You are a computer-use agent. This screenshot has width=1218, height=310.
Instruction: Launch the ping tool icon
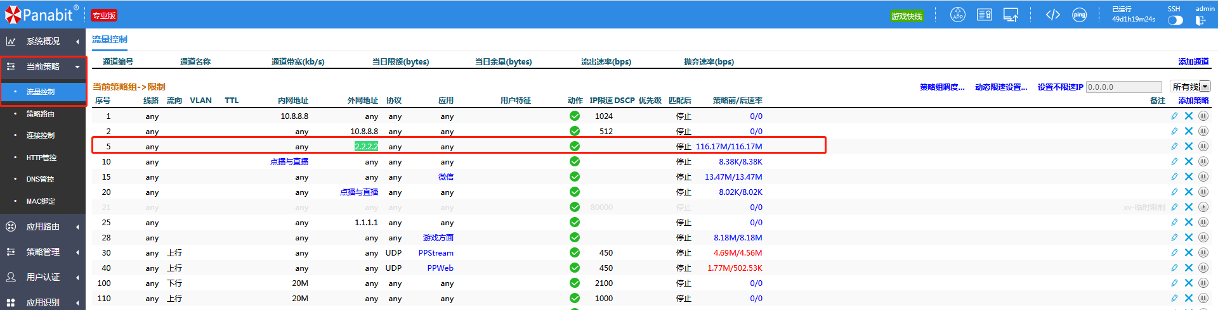point(1079,15)
